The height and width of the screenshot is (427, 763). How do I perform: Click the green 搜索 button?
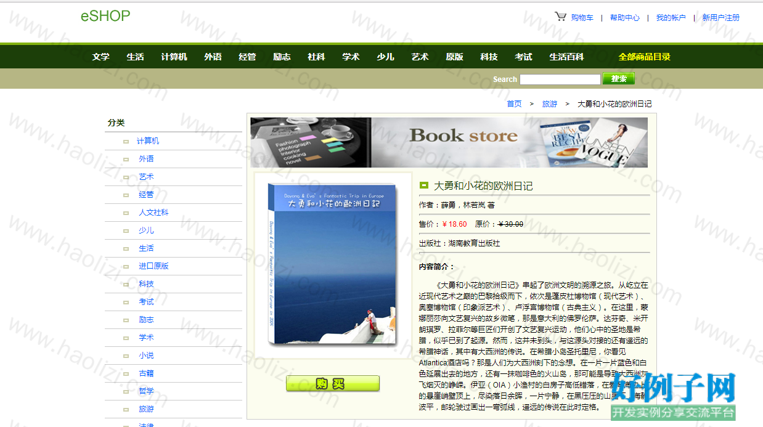click(x=619, y=79)
